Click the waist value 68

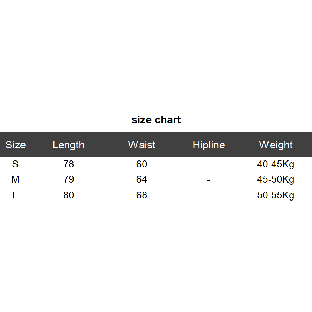142,195
